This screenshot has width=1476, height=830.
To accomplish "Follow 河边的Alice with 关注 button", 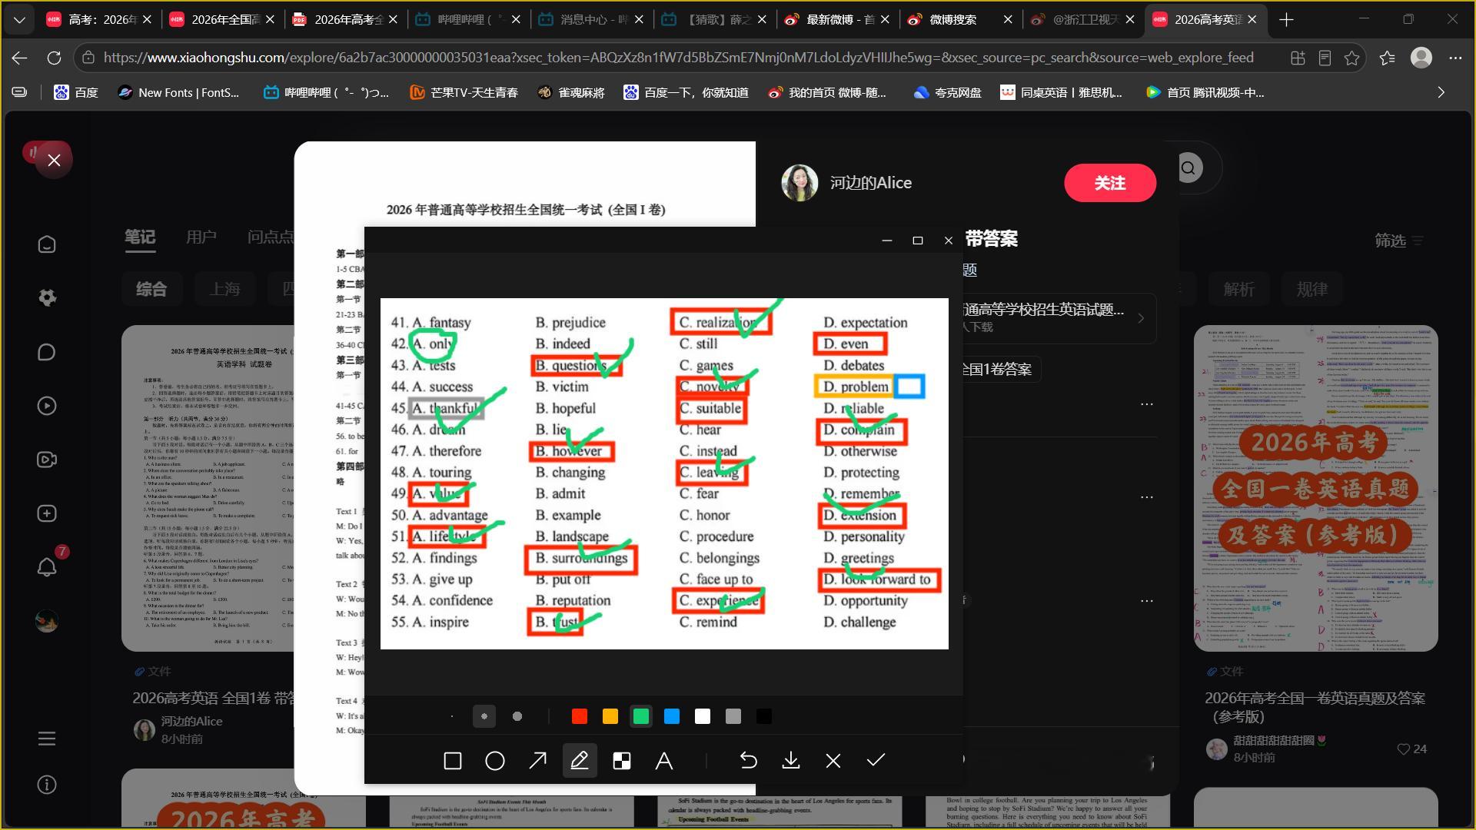I will tap(1110, 183).
